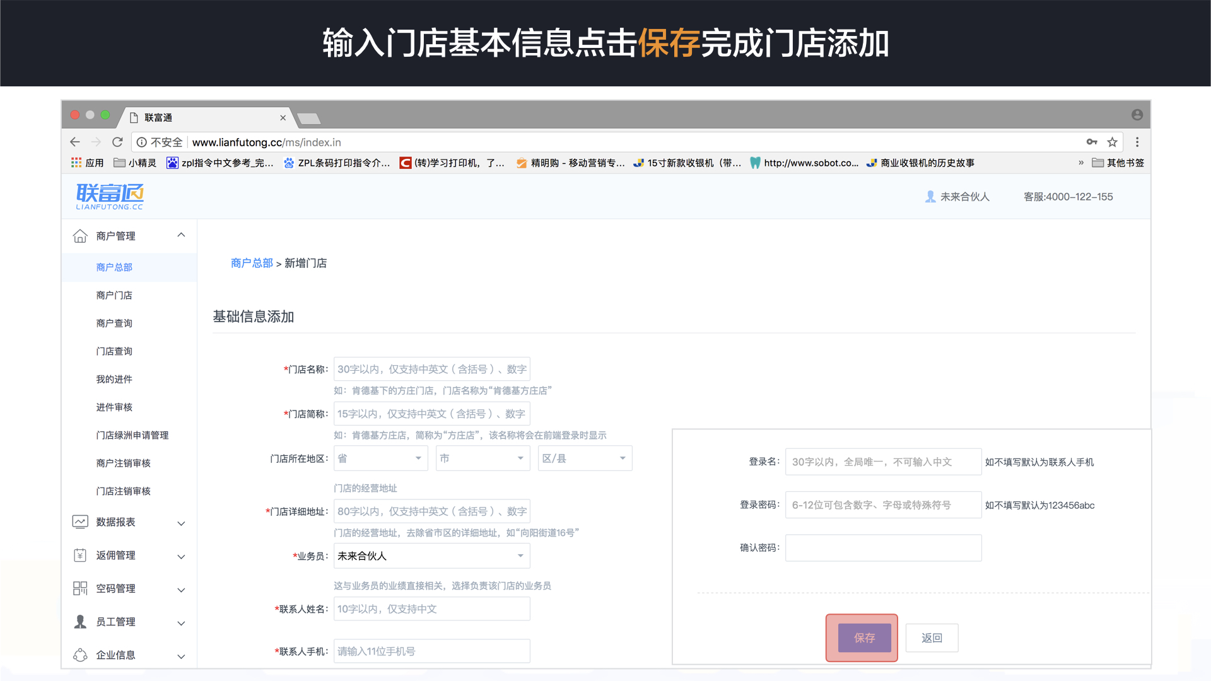Reload the page with the refresh icon

pos(117,142)
